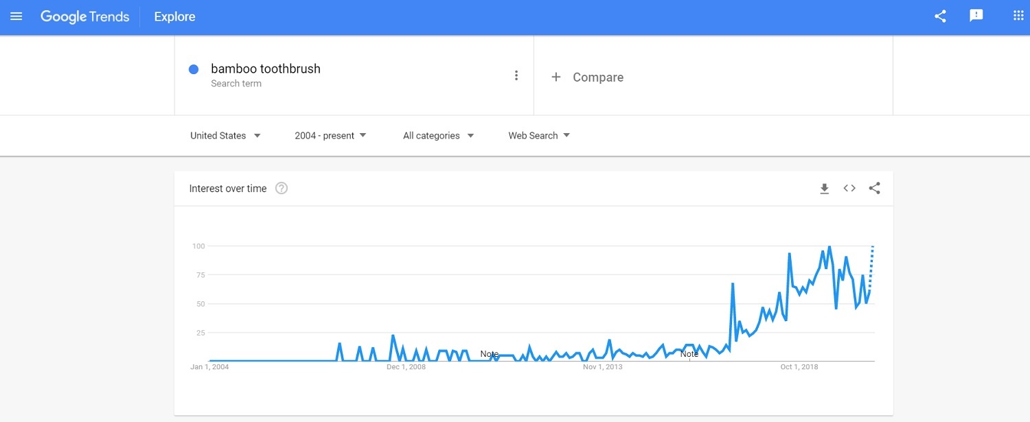1030x422 pixels.
Task: Expand the All categories dropdown
Action: [x=439, y=136]
